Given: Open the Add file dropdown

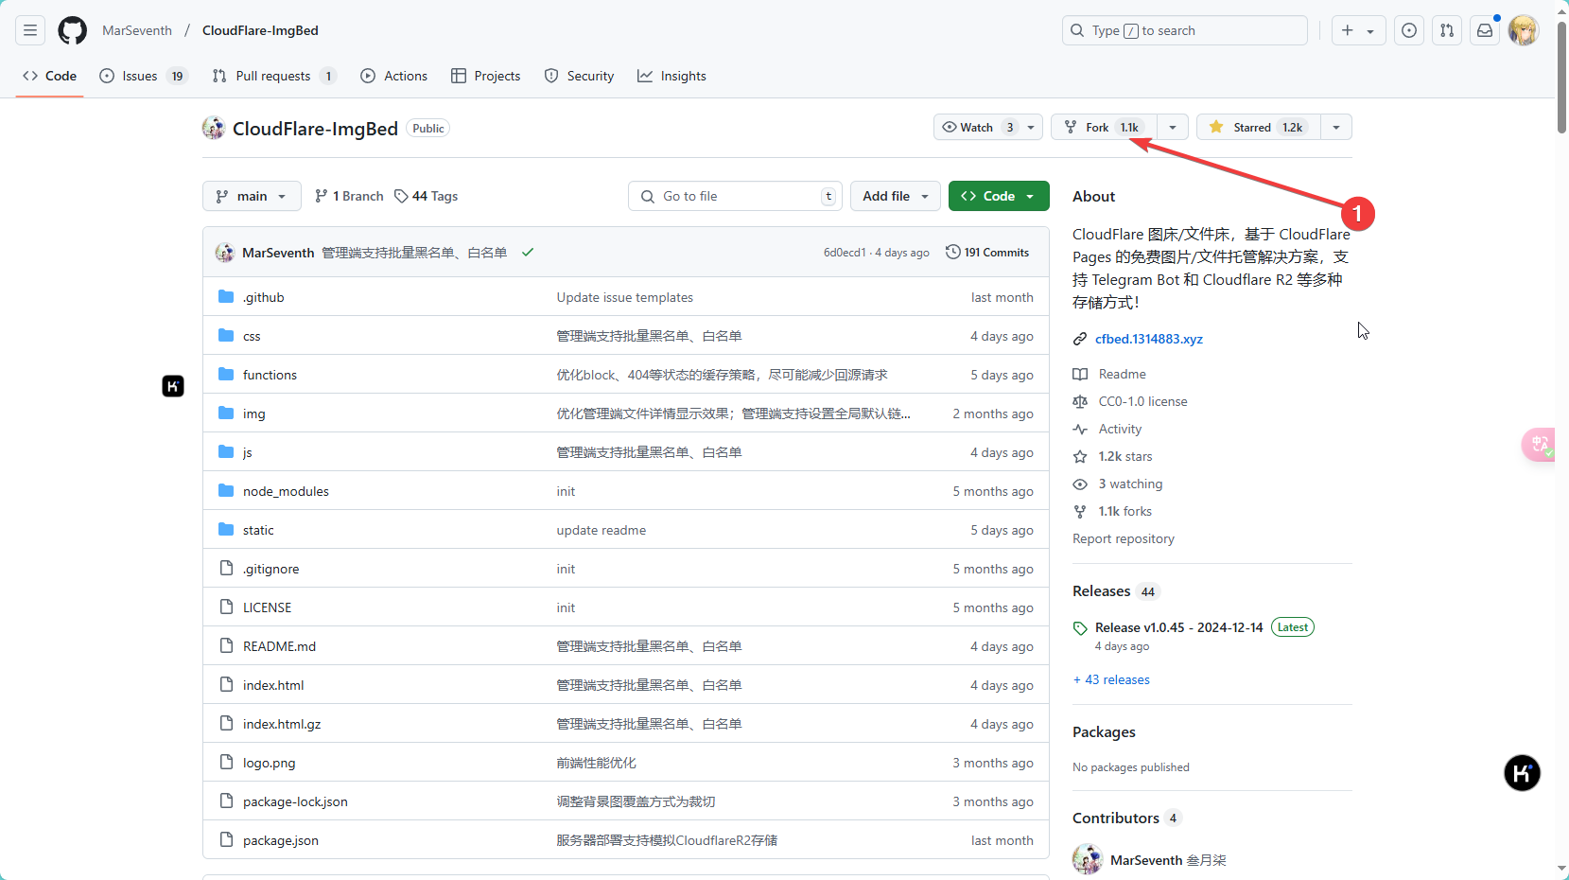Looking at the screenshot, I should click(896, 196).
